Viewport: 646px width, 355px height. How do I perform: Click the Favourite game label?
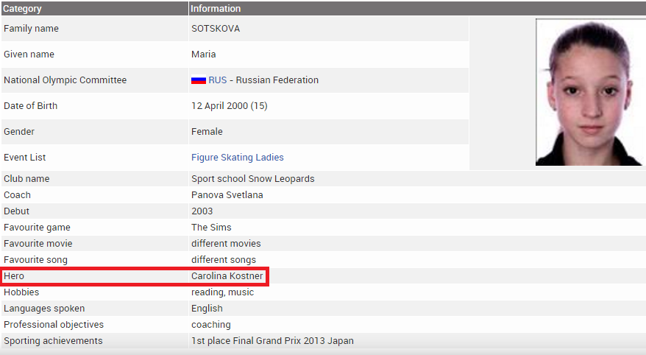(37, 228)
